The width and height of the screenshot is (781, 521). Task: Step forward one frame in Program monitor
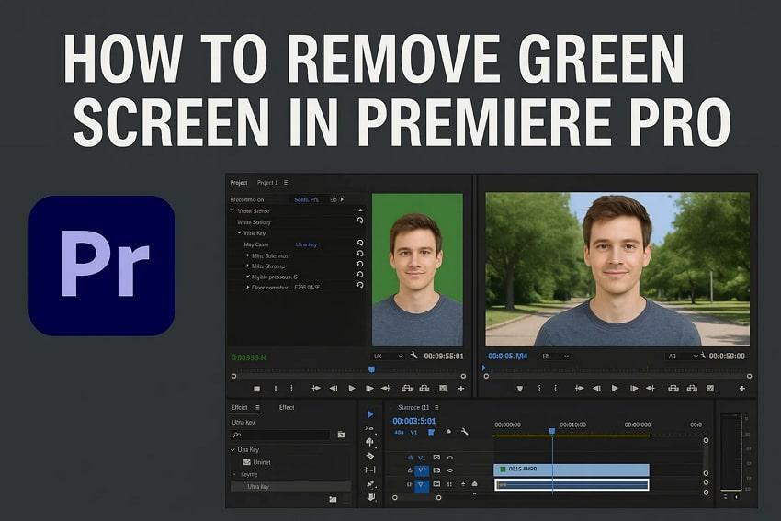click(634, 388)
